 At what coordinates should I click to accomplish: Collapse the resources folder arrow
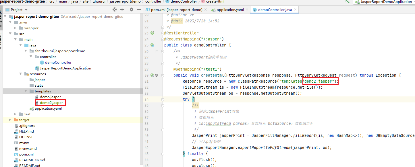[x=20, y=74]
